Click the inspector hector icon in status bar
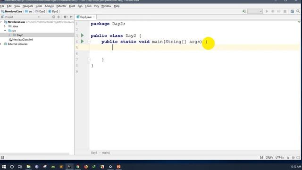This screenshot has width=302, height=170. click(293, 157)
